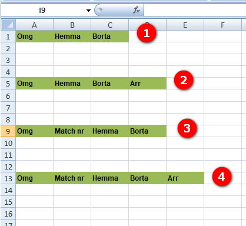Click the red number 4 marker
This screenshot has width=246, height=226.
click(222, 177)
